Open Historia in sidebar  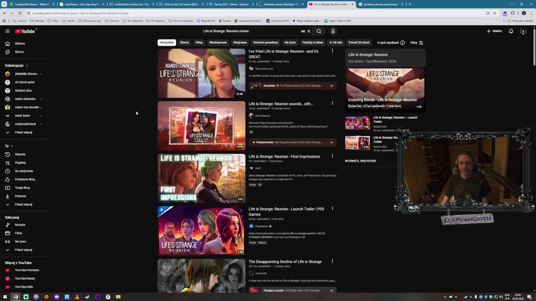click(24, 154)
